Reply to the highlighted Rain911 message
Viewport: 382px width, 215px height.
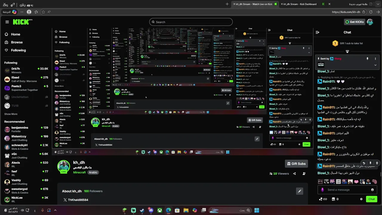pyautogui.click(x=364, y=163)
